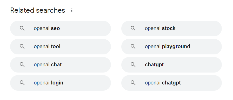Image resolution: width=233 pixels, height=100 pixels.
Task: Click the magnifier icon beside openai stock
Action: point(133,28)
